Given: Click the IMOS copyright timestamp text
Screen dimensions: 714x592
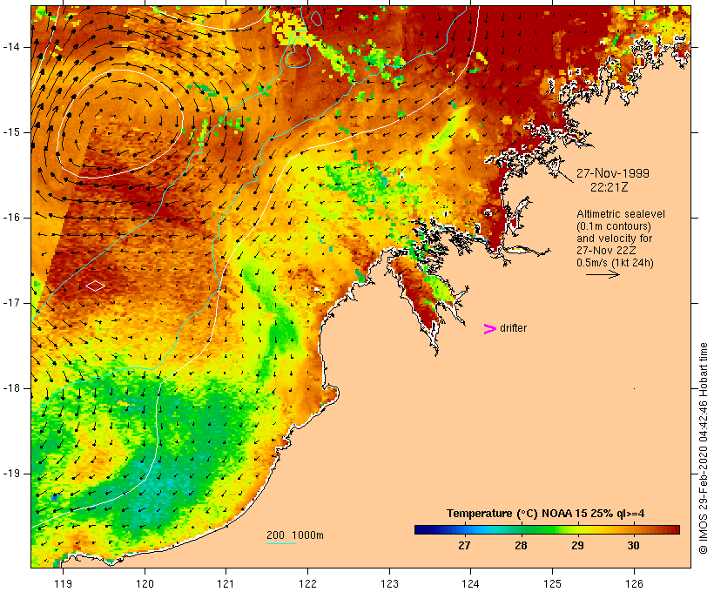Looking at the screenshot, I should [703, 448].
